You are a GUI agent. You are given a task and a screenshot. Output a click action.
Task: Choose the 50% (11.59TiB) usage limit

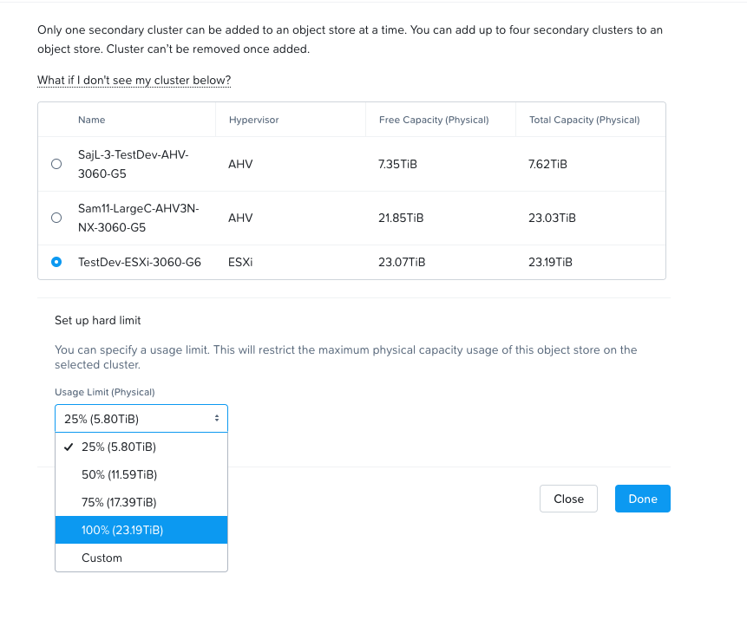[x=119, y=475]
